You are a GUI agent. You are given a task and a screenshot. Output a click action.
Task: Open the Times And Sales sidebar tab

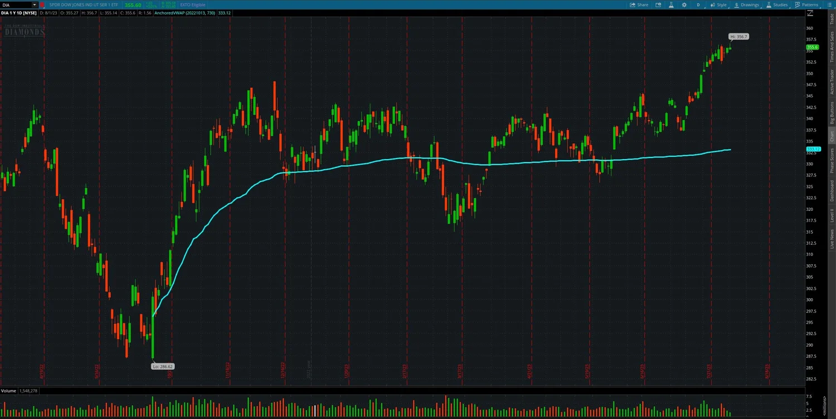pos(832,46)
